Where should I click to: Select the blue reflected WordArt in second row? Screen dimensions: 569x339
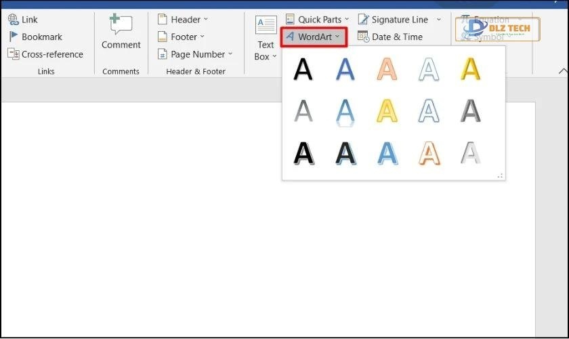[345, 111]
